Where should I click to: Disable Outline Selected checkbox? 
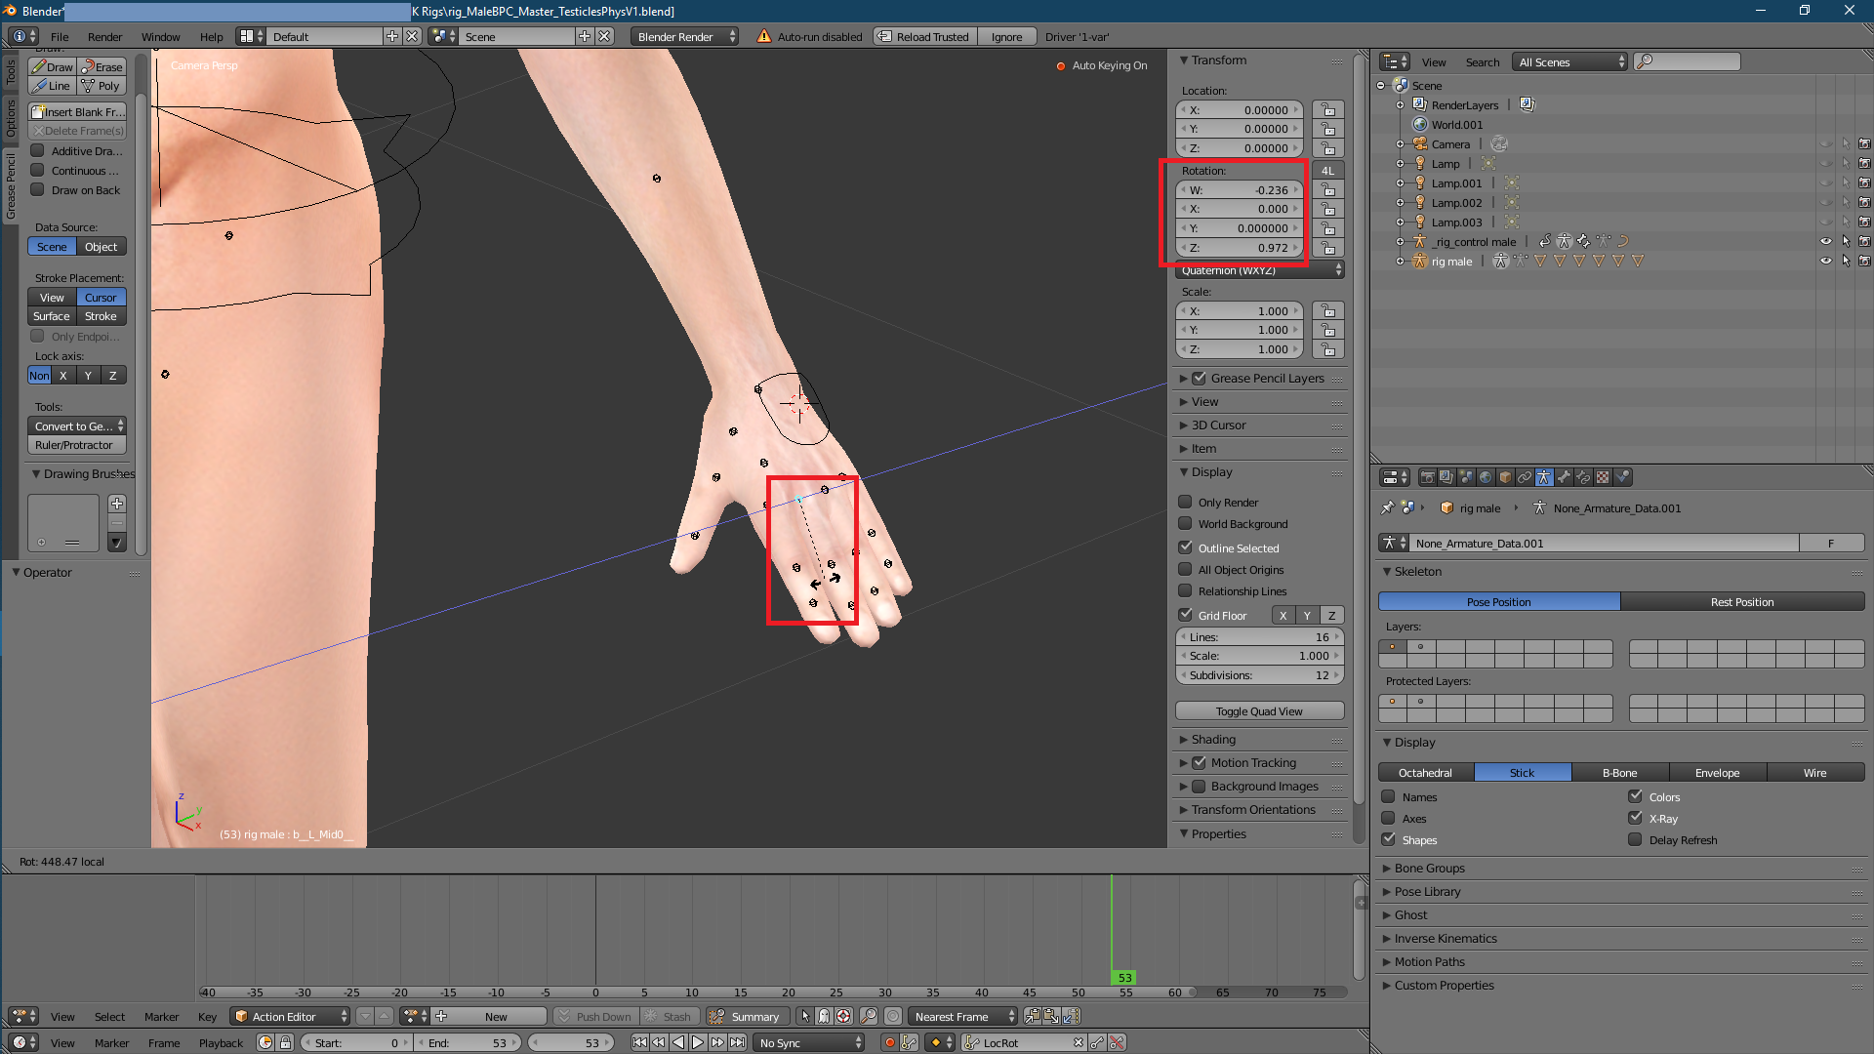1185,547
